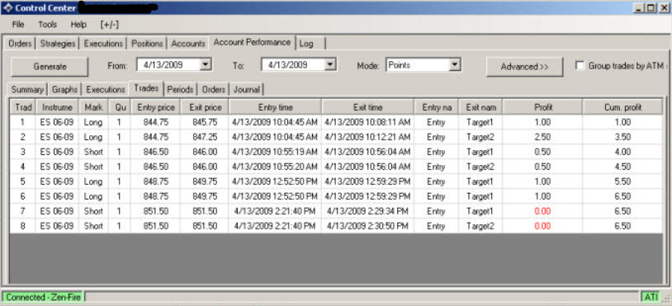672x306 pixels.
Task: Click the Control Center title bar icon
Action: (7, 7)
